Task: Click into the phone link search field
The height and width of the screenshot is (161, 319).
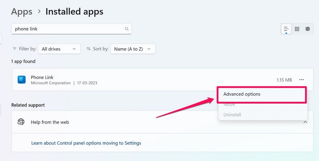Action: 68,29
